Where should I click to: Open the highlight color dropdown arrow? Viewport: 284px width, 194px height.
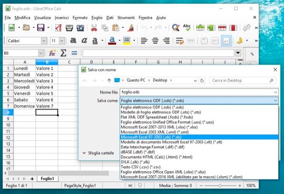click(x=134, y=41)
